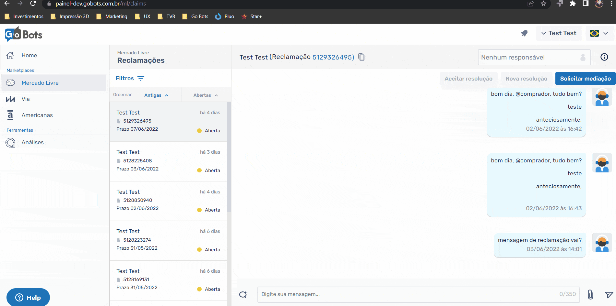616x306 pixels.
Task: Select Via in the sidebar
Action: click(54, 99)
